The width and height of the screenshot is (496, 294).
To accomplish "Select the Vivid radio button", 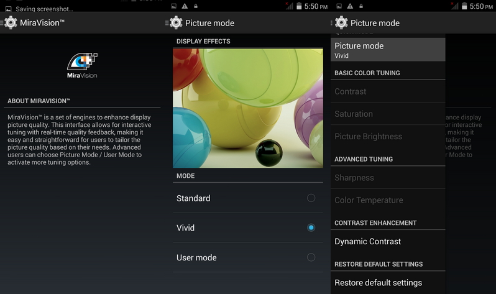I will pyautogui.click(x=311, y=227).
